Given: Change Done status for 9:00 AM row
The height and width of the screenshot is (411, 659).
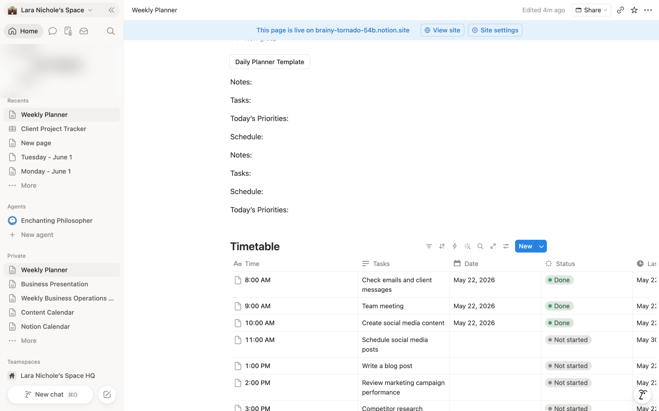Looking at the screenshot, I should point(559,306).
